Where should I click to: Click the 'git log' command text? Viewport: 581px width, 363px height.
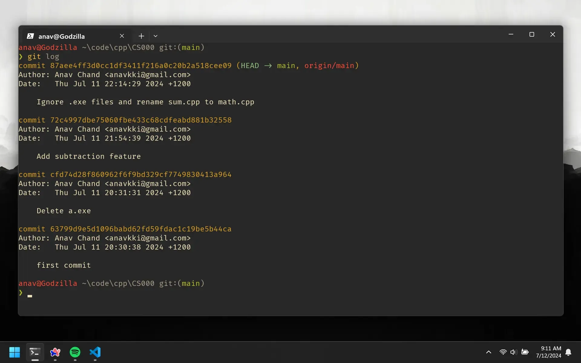pyautogui.click(x=43, y=57)
